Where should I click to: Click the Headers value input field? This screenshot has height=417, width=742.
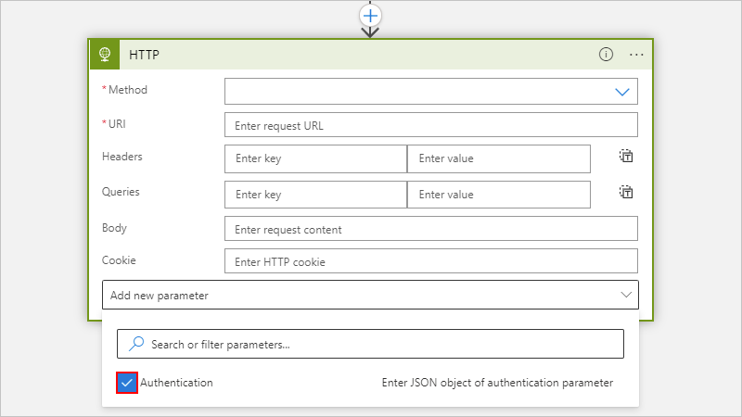pos(498,158)
